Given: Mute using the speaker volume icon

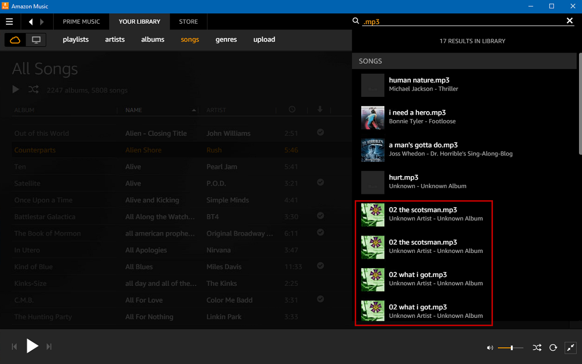Looking at the screenshot, I should point(490,348).
